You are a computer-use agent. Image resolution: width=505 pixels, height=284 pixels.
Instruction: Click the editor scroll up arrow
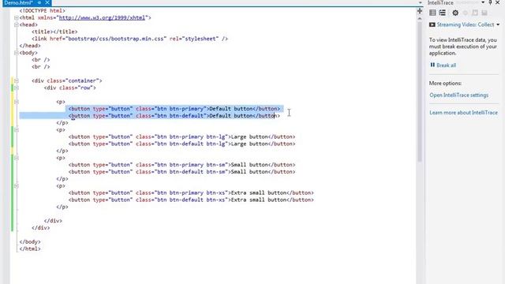click(419, 19)
